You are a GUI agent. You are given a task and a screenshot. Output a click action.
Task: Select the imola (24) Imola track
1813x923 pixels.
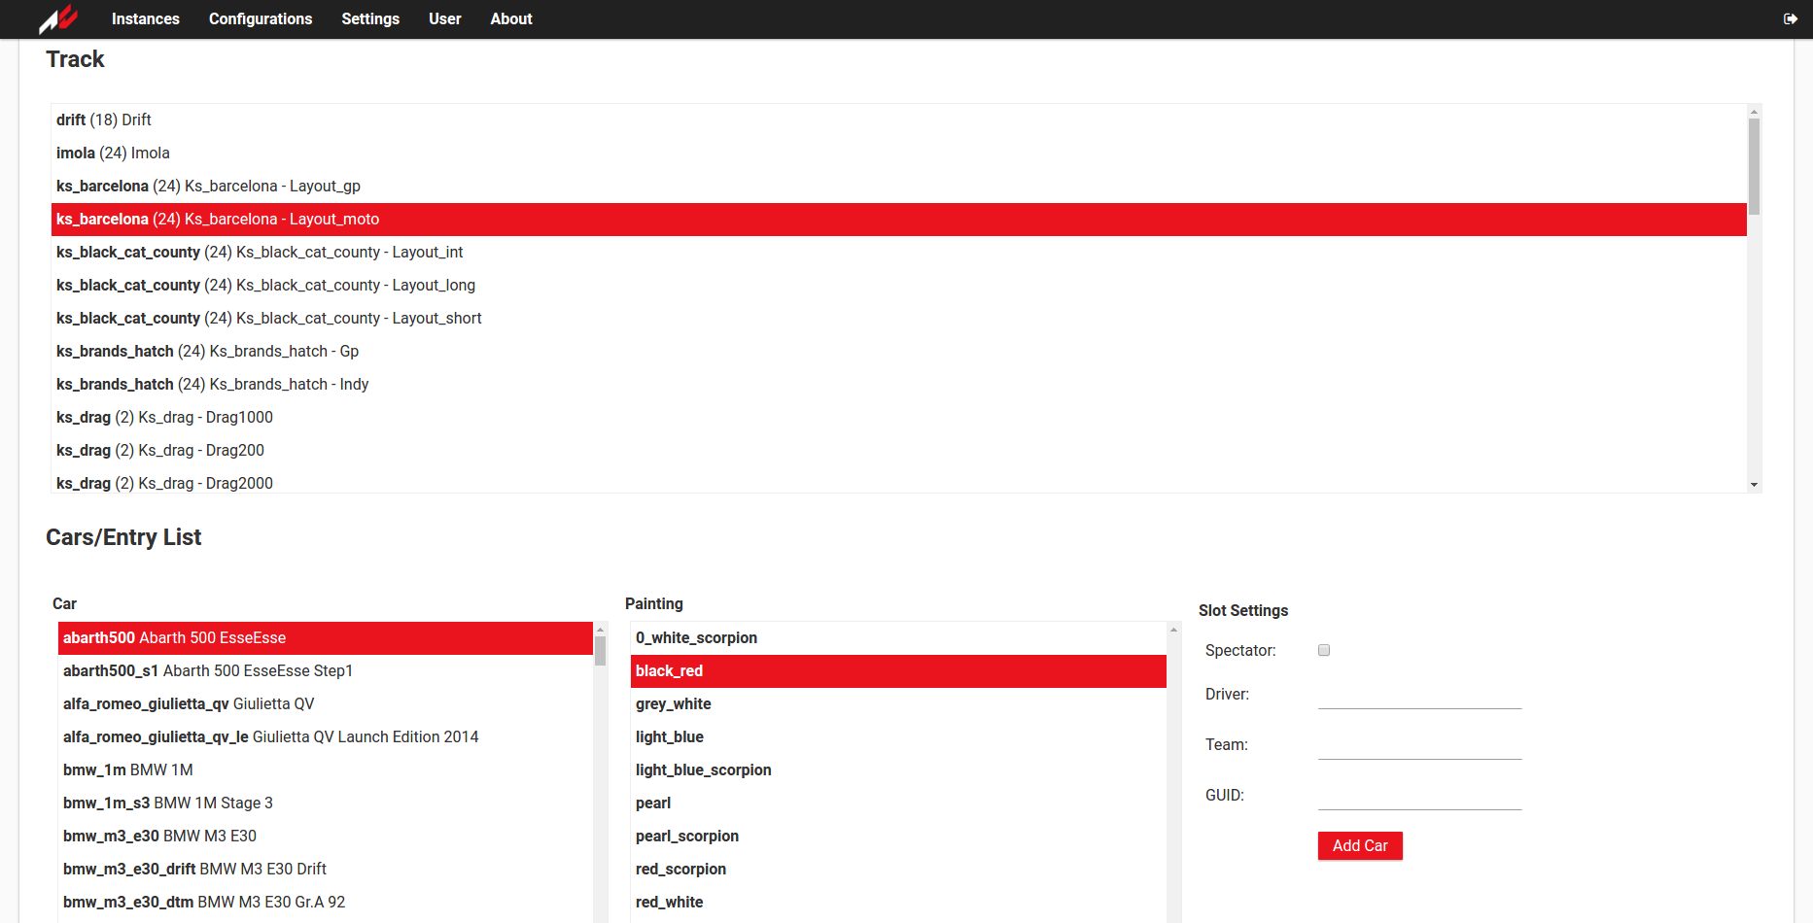(x=899, y=154)
